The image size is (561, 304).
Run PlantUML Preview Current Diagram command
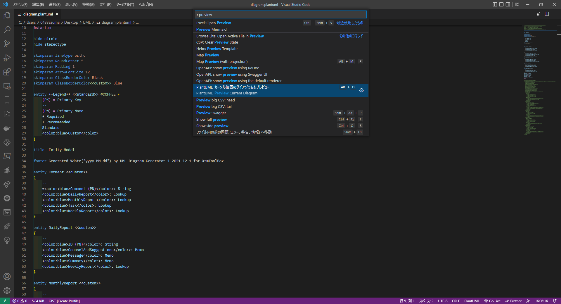coord(280,90)
